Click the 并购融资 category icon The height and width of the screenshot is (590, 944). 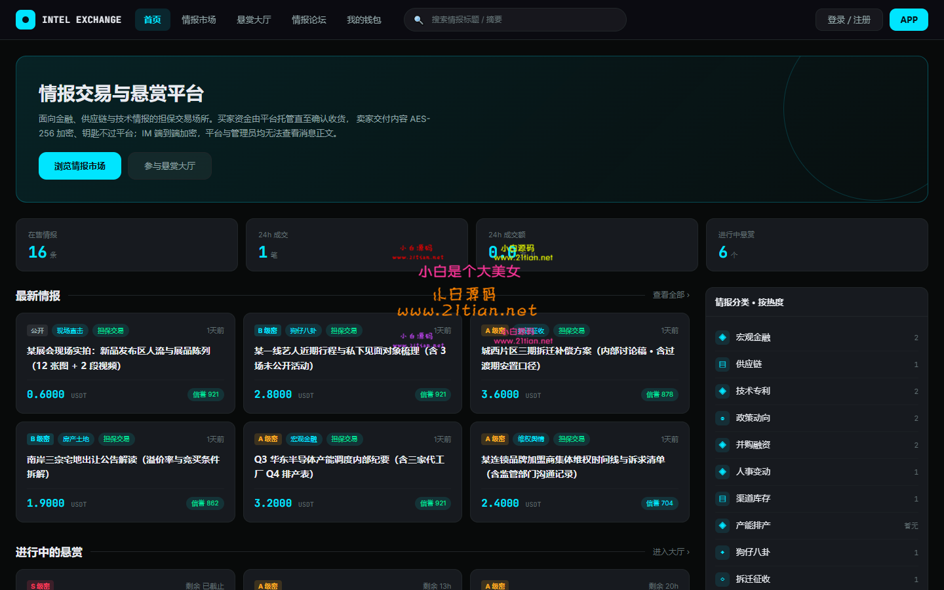coord(722,444)
